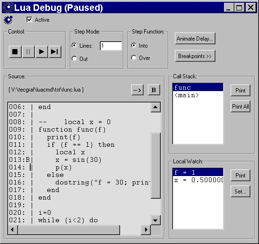This screenshot has height=244, width=259.
Task: Click the Play/continue button
Action: tap(42, 52)
